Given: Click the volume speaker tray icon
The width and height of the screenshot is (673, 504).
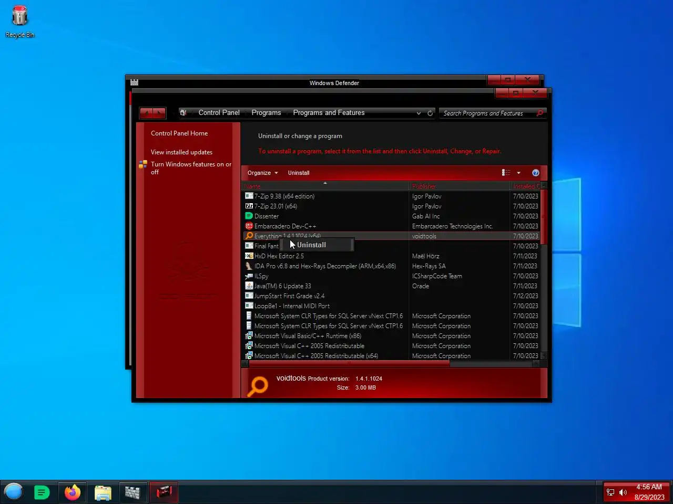Looking at the screenshot, I should (623, 492).
